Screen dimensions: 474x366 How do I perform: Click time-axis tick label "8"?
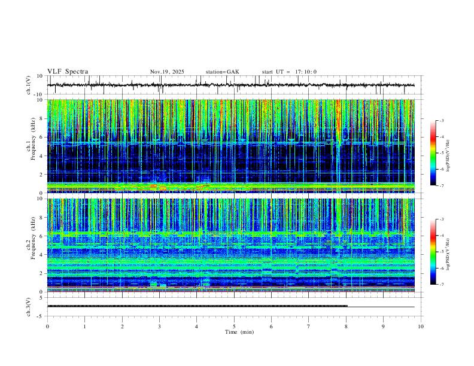tap(346, 327)
